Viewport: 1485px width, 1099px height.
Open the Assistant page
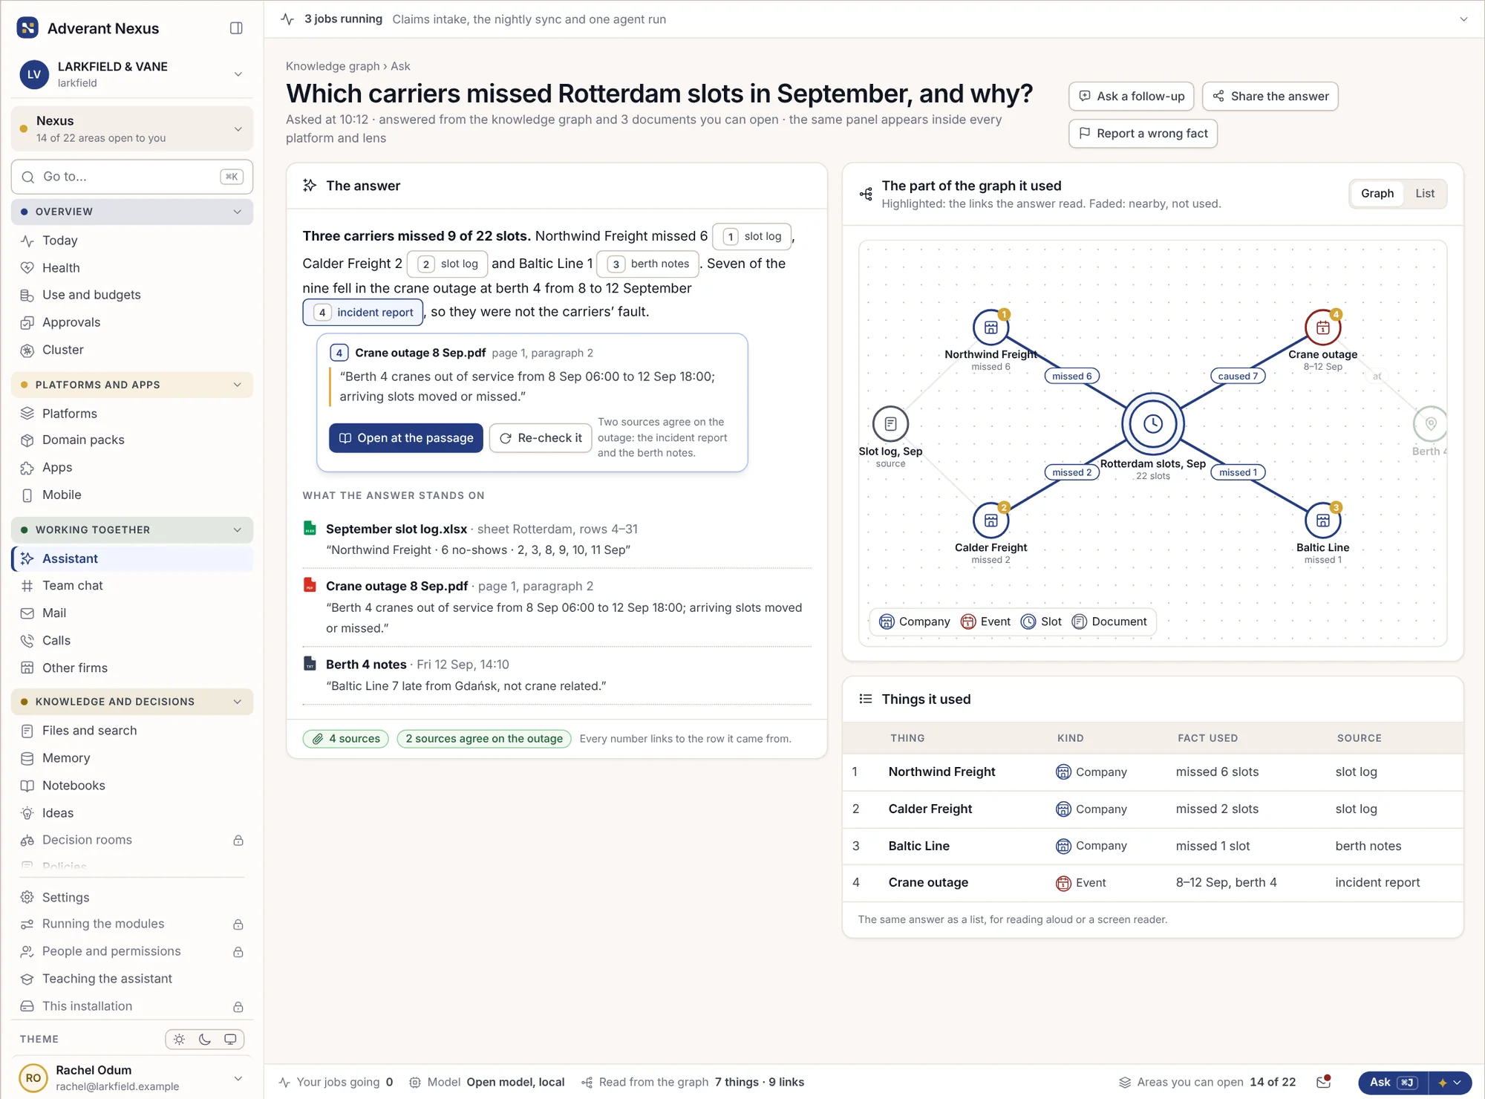tap(132, 558)
